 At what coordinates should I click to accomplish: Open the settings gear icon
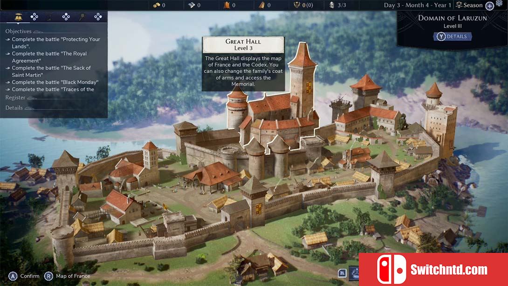(499, 2)
